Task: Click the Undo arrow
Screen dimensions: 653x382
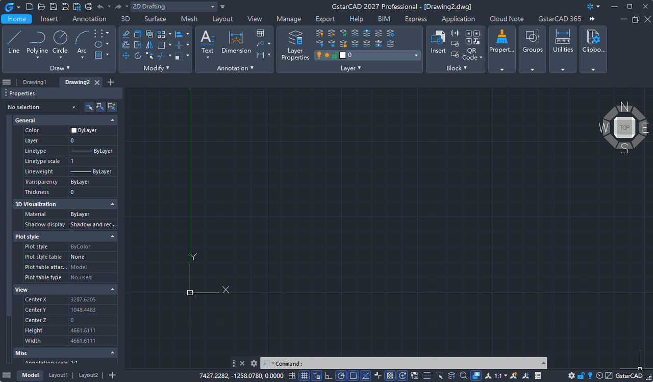Action: coord(101,7)
